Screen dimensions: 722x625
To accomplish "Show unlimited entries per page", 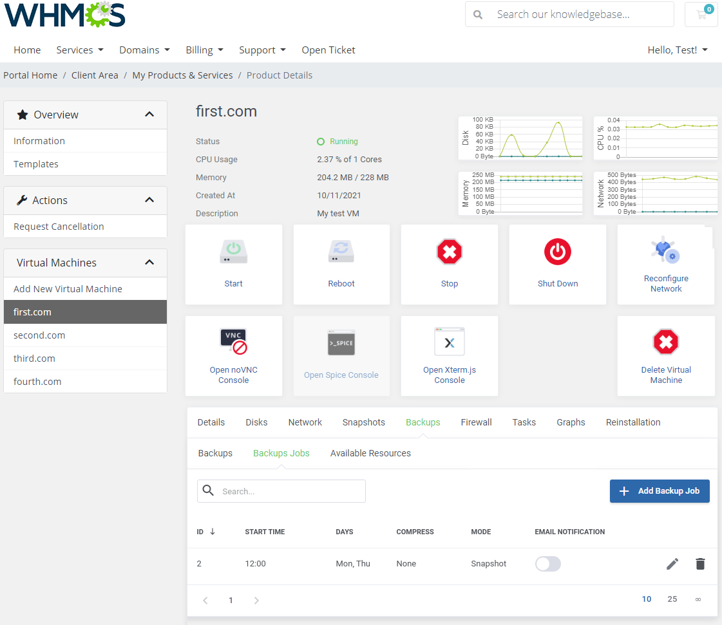I will tap(698, 599).
